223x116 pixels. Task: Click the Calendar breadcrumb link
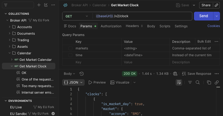click(x=99, y=5)
